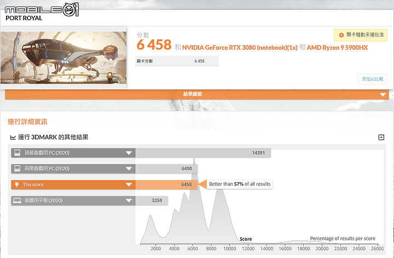Image resolution: width=394 pixels, height=258 pixels.
Task: Click the Mobile01 logo
Action: click(42, 9)
